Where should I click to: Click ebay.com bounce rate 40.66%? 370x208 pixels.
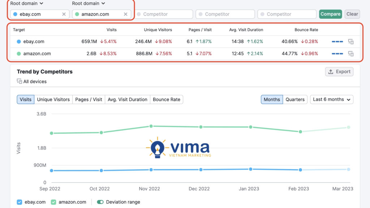coord(289,42)
